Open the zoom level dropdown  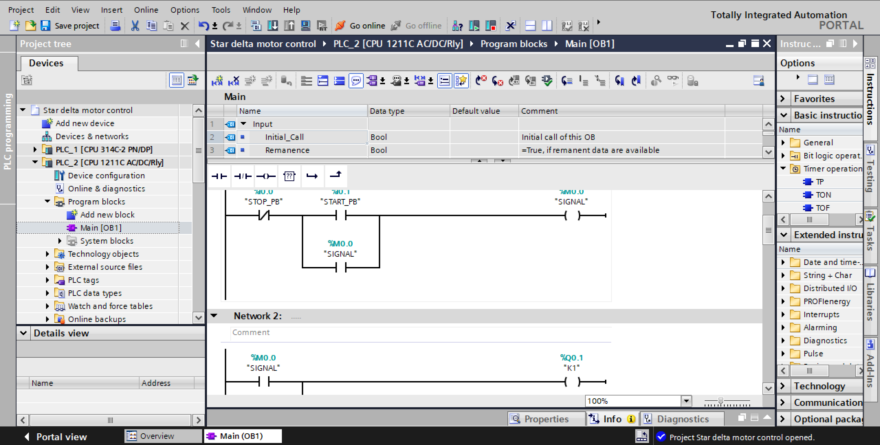[686, 401]
